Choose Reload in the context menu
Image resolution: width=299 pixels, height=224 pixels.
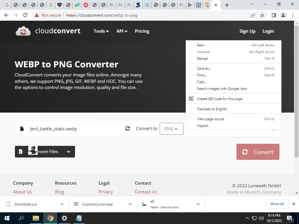click(234, 58)
